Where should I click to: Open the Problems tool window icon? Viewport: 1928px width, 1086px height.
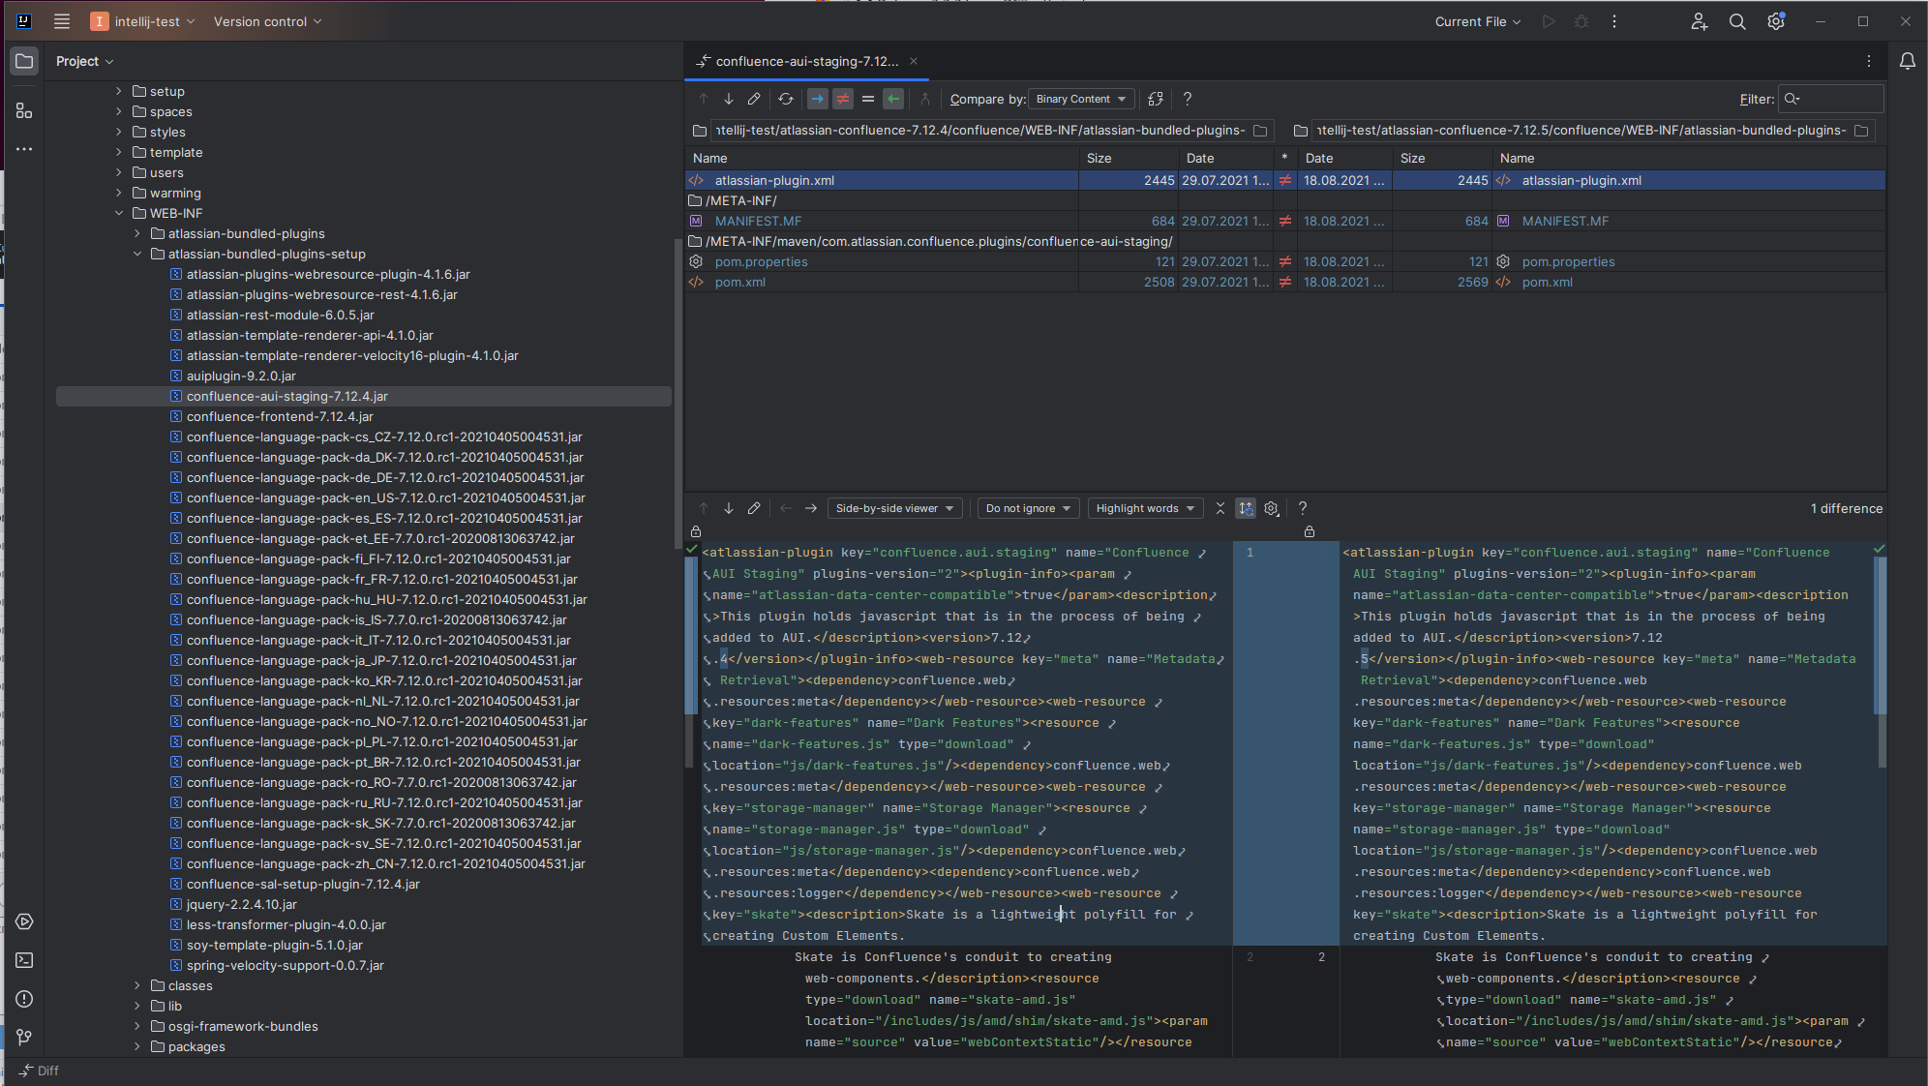[24, 999]
